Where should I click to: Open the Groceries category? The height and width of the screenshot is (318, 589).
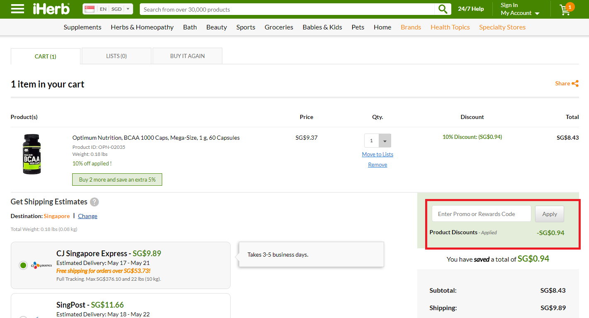279,27
